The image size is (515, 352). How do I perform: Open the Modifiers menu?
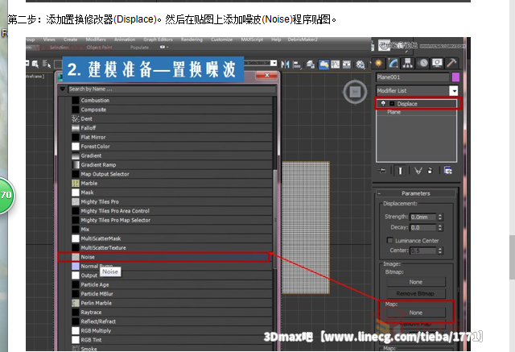[x=96, y=39]
